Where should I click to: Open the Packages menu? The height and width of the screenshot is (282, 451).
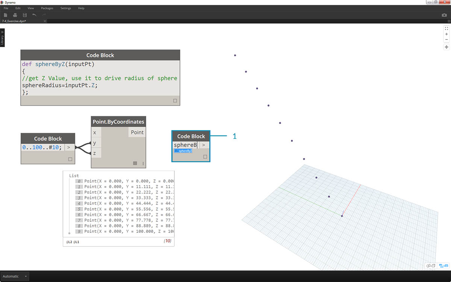(47, 8)
